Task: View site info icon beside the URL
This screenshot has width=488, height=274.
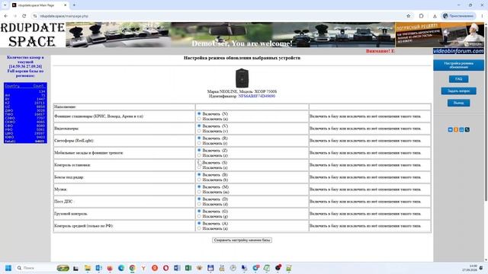Action: [x=35, y=16]
